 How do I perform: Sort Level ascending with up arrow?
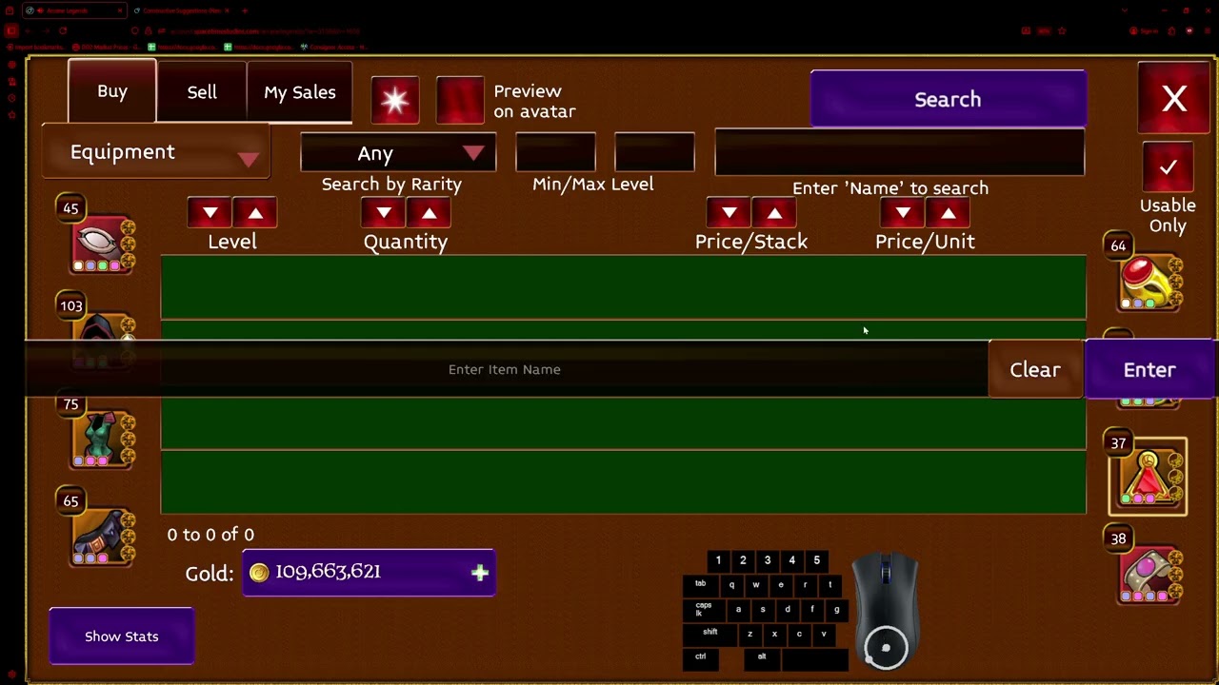tap(255, 213)
